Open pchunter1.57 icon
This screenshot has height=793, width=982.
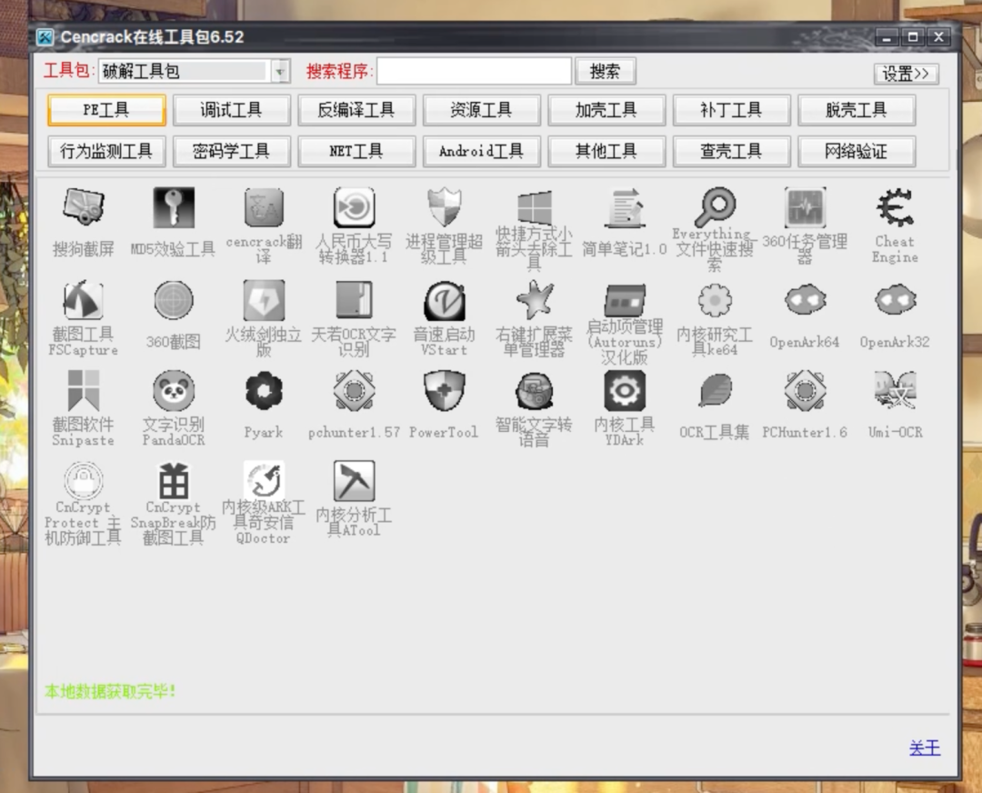[x=354, y=390]
